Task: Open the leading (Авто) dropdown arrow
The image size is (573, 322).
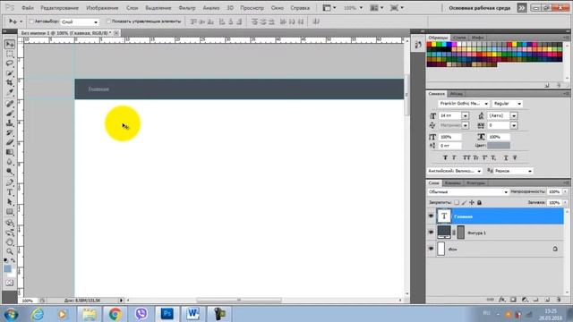Action: tap(514, 115)
